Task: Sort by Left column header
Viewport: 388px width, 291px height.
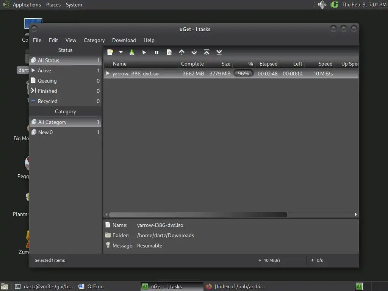Action: pyautogui.click(x=292, y=64)
